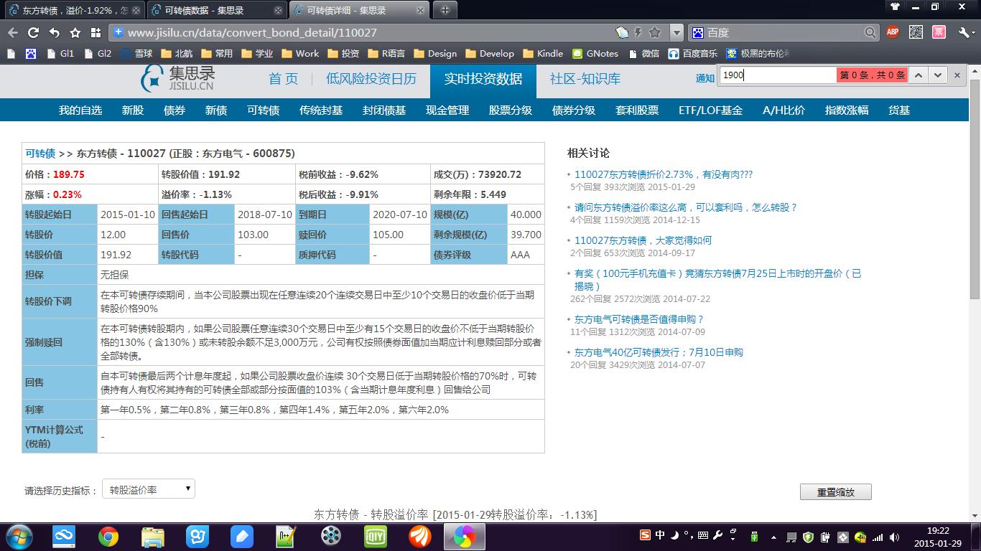
Task: Open the film reel media player on the taskbar
Action: (331, 537)
